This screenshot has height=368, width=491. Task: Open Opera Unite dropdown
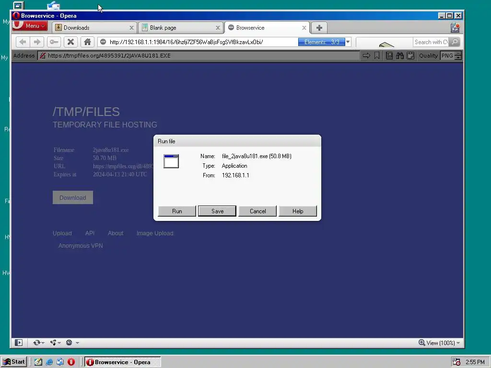(56, 343)
